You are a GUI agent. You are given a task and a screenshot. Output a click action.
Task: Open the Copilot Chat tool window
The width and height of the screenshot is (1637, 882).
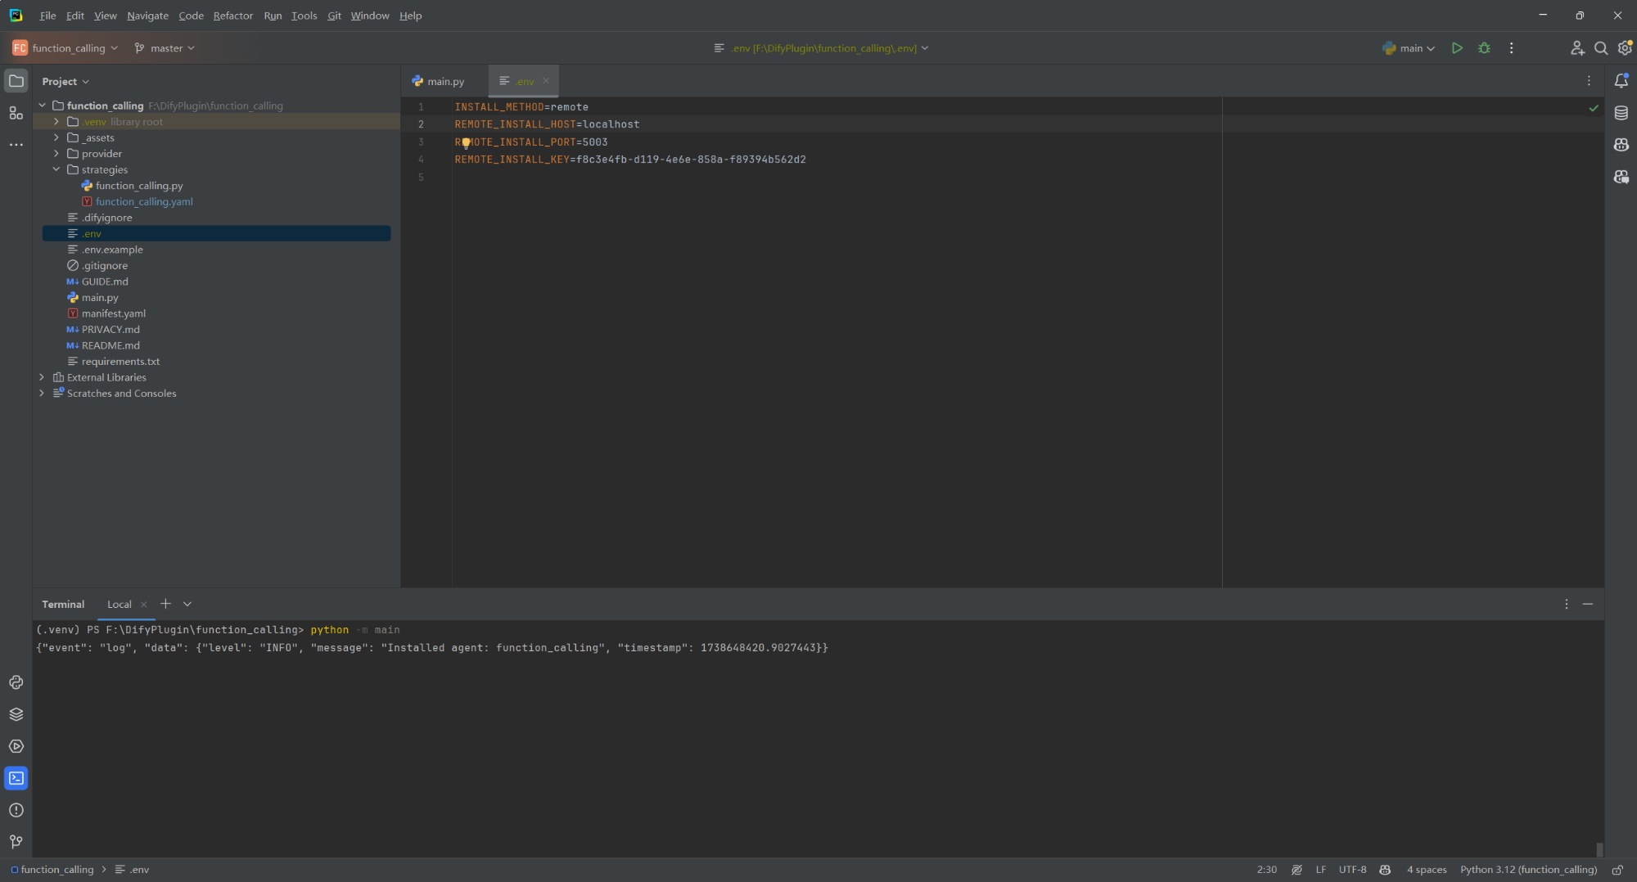[x=1621, y=177]
